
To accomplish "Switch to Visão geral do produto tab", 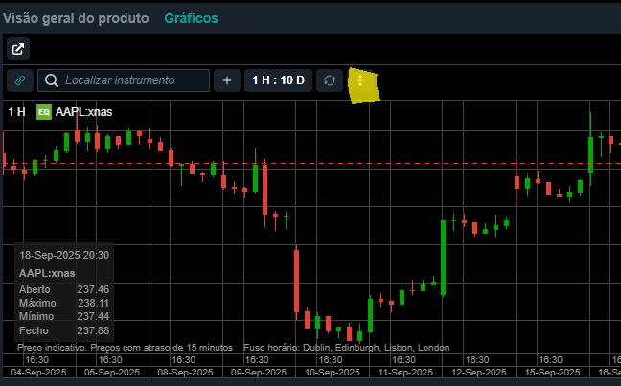I will [76, 18].
